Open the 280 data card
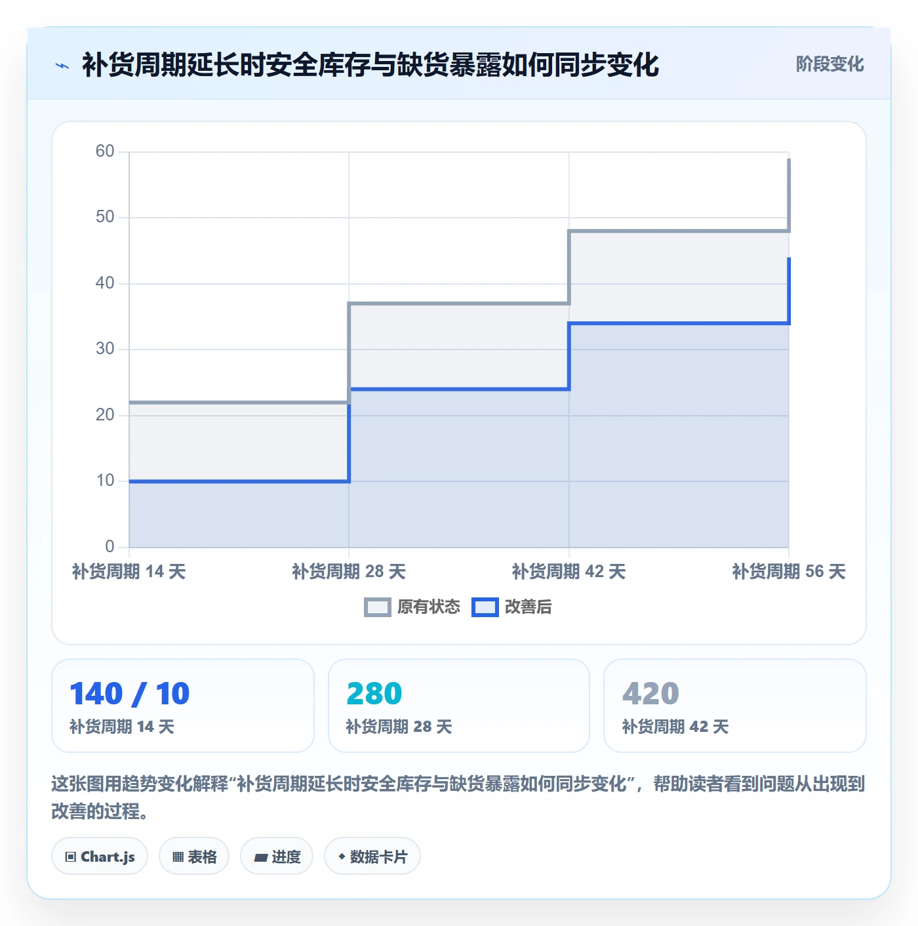Viewport: 918px width, 926px height. (459, 706)
